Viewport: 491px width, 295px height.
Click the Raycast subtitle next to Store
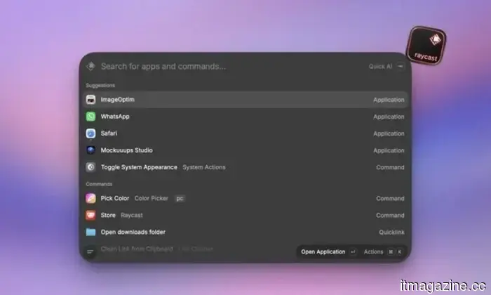132,215
